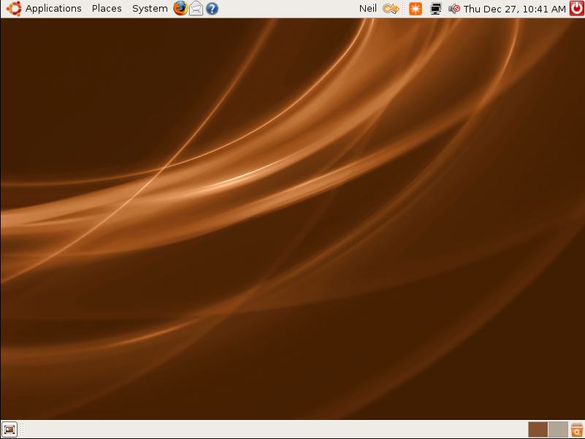Open the Evolution mail icon

196,9
